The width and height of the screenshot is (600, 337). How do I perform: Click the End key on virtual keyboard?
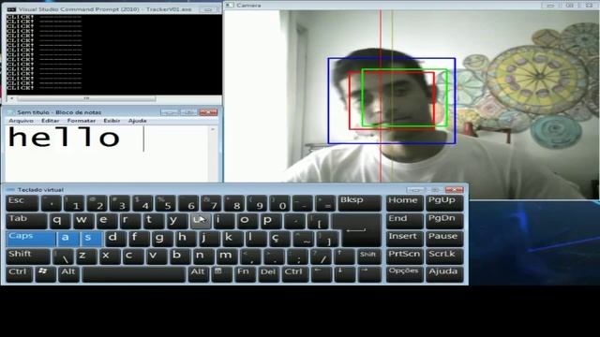point(404,221)
